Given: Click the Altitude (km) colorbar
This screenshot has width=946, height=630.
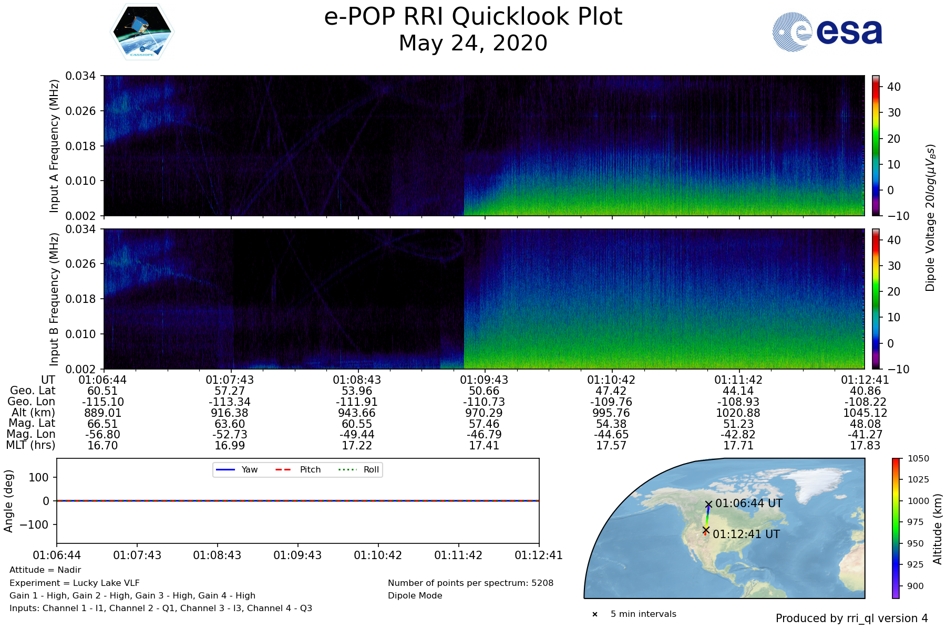Looking at the screenshot, I should 896,528.
